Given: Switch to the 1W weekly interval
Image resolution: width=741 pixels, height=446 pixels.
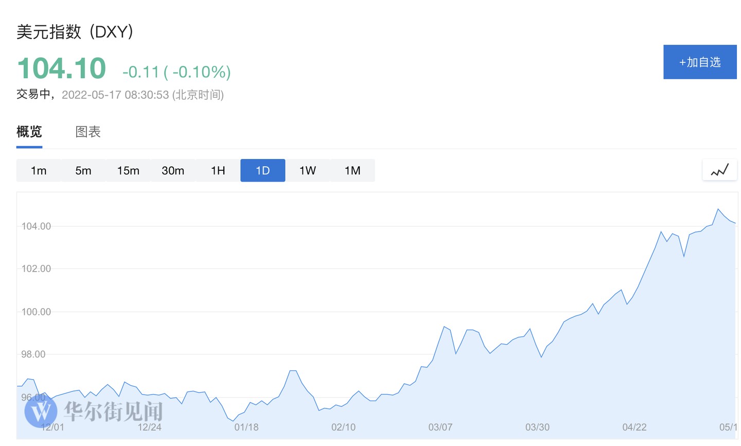Looking at the screenshot, I should 307,171.
